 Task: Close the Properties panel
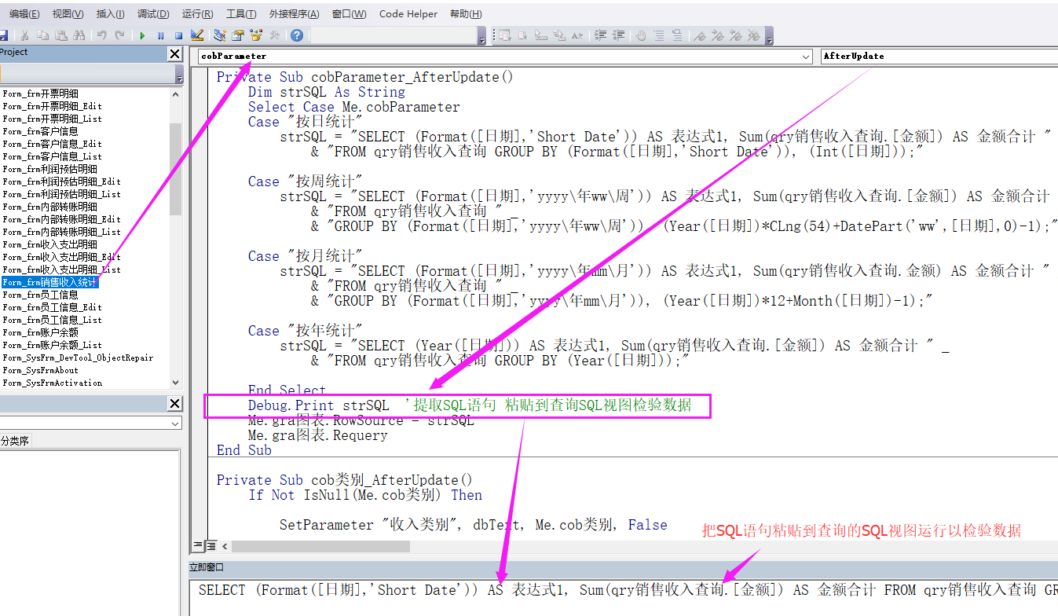175,404
